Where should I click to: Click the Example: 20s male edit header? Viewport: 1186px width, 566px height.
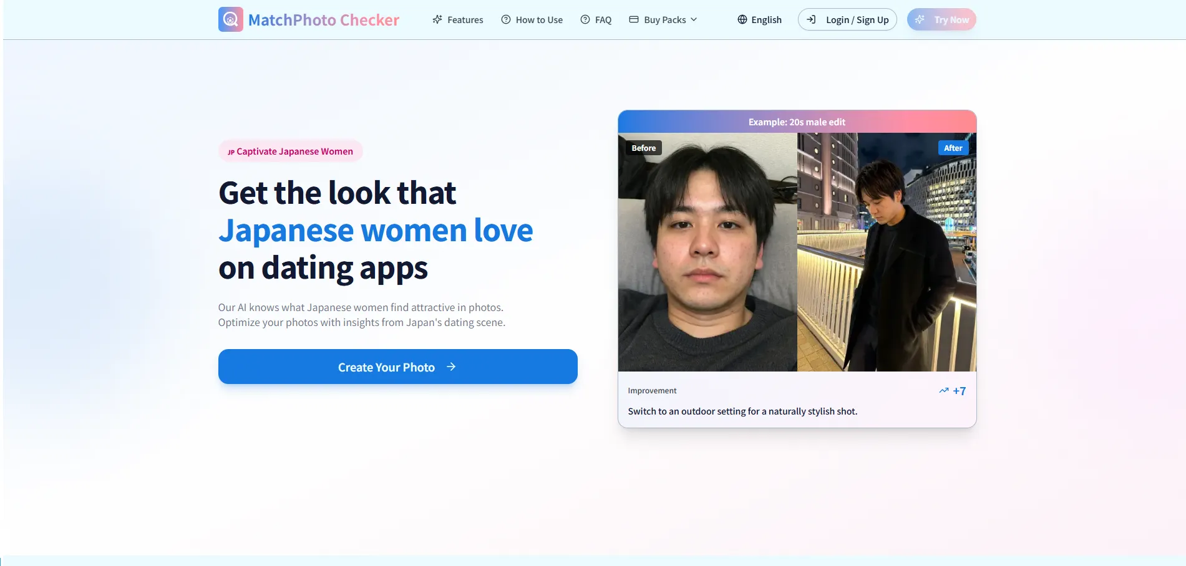(797, 122)
